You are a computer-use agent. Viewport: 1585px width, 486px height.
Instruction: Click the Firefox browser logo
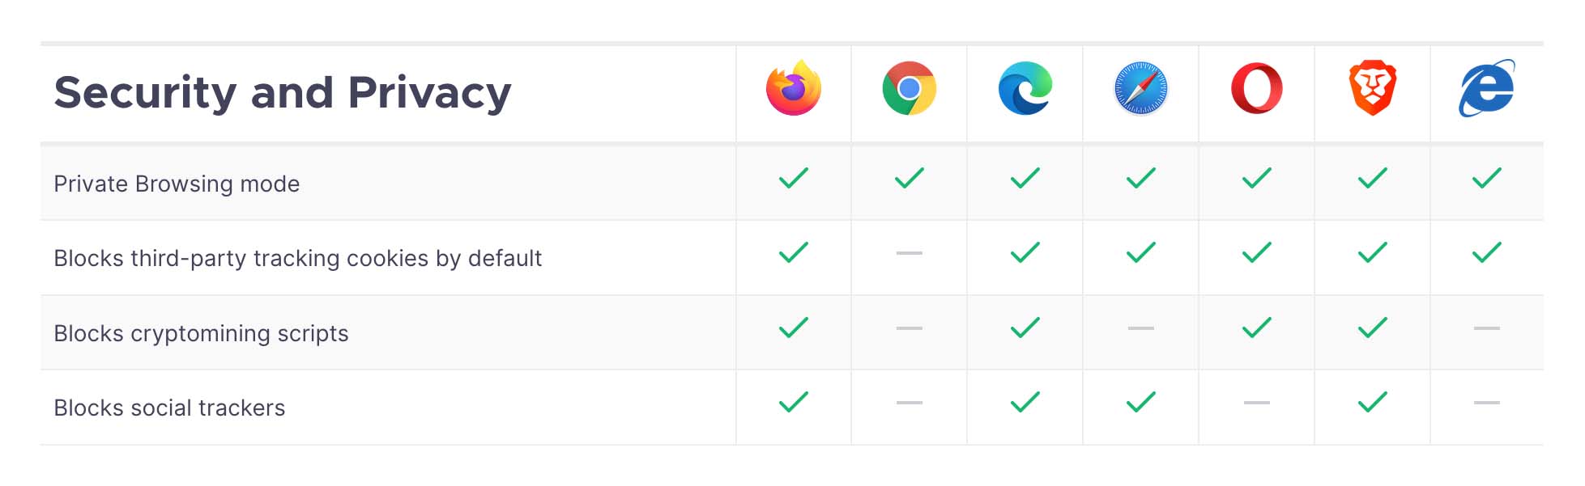click(x=794, y=87)
